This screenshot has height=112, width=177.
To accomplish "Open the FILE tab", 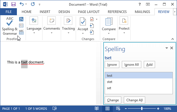I will [8, 12].
